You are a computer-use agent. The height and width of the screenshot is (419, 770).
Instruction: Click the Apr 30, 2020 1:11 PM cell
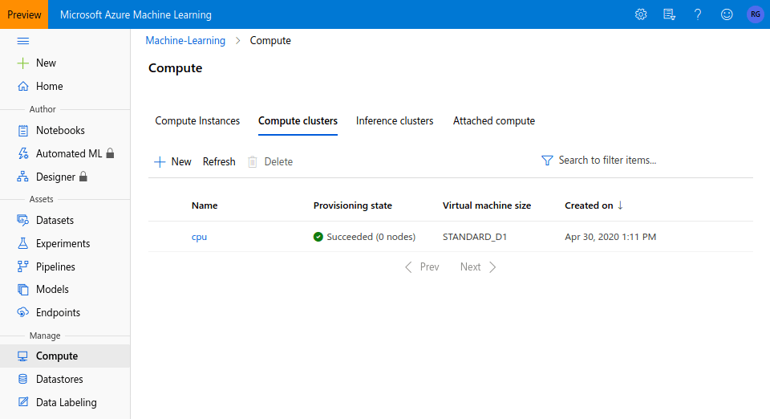pos(610,237)
